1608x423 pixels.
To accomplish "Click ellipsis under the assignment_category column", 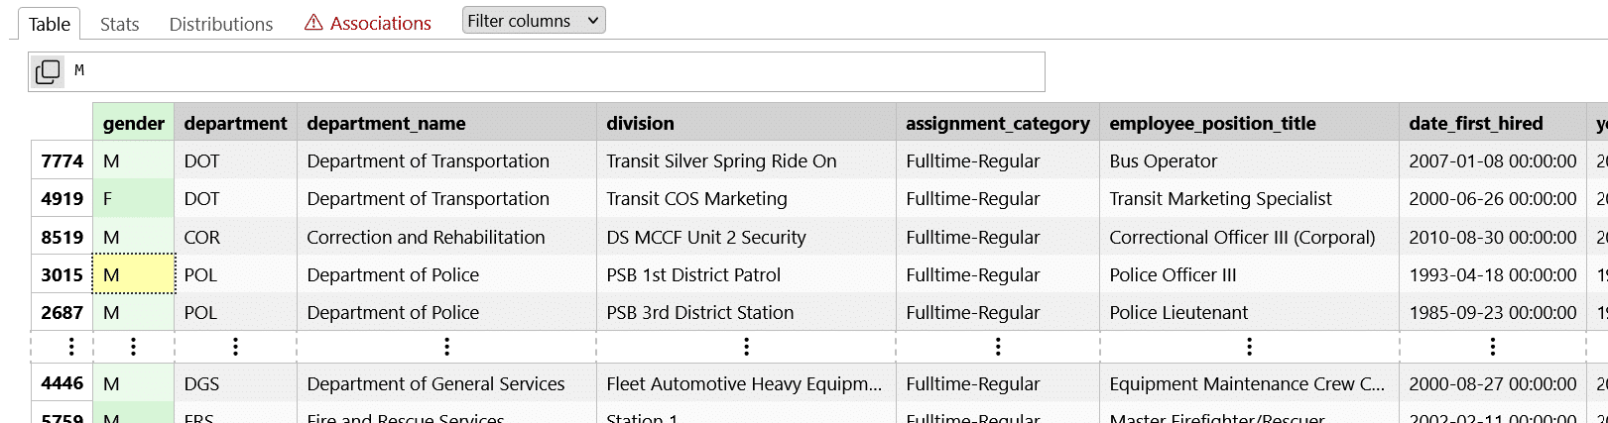I will point(998,346).
